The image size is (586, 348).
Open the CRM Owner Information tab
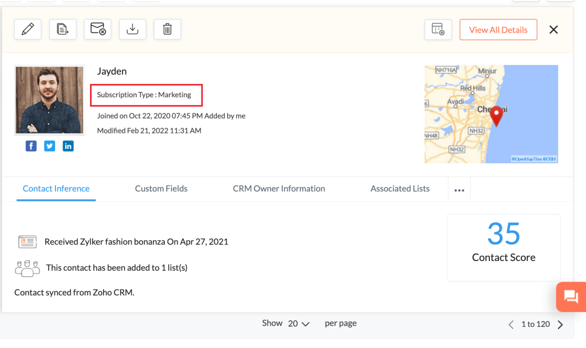click(279, 188)
